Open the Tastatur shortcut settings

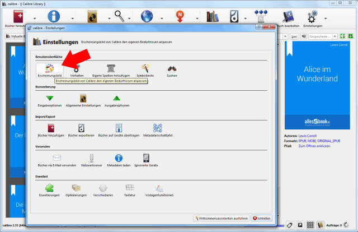click(x=129, y=190)
